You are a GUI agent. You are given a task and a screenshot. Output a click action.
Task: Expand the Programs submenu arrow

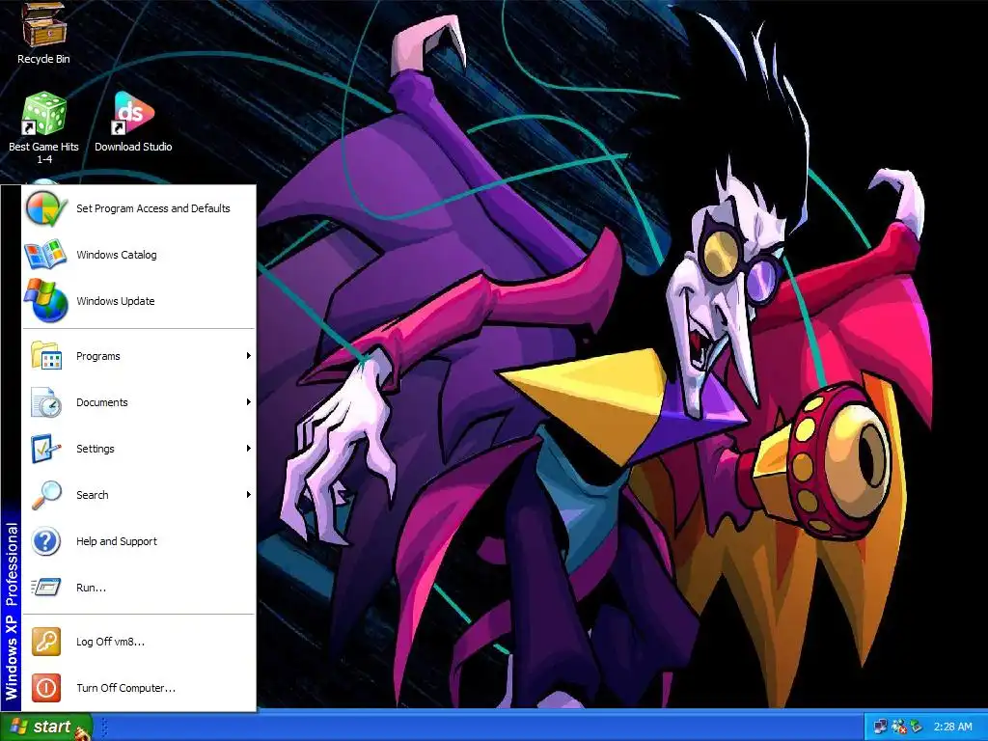248,356
